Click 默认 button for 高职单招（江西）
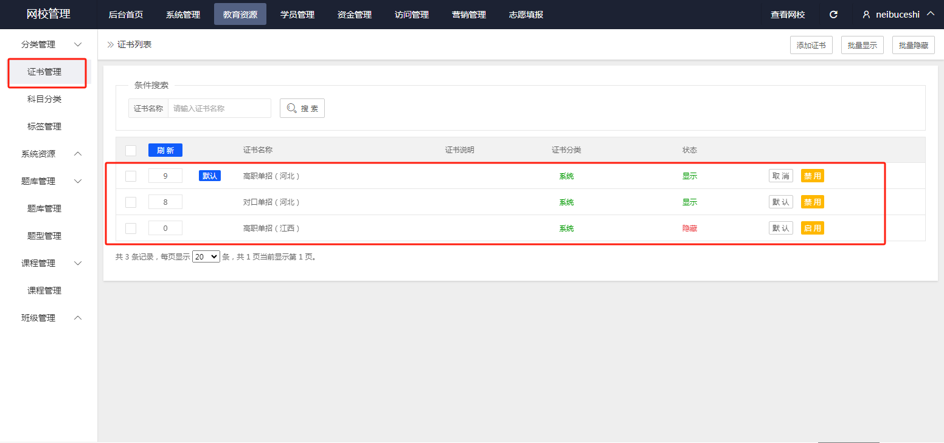This screenshot has height=443, width=944. 781,228
